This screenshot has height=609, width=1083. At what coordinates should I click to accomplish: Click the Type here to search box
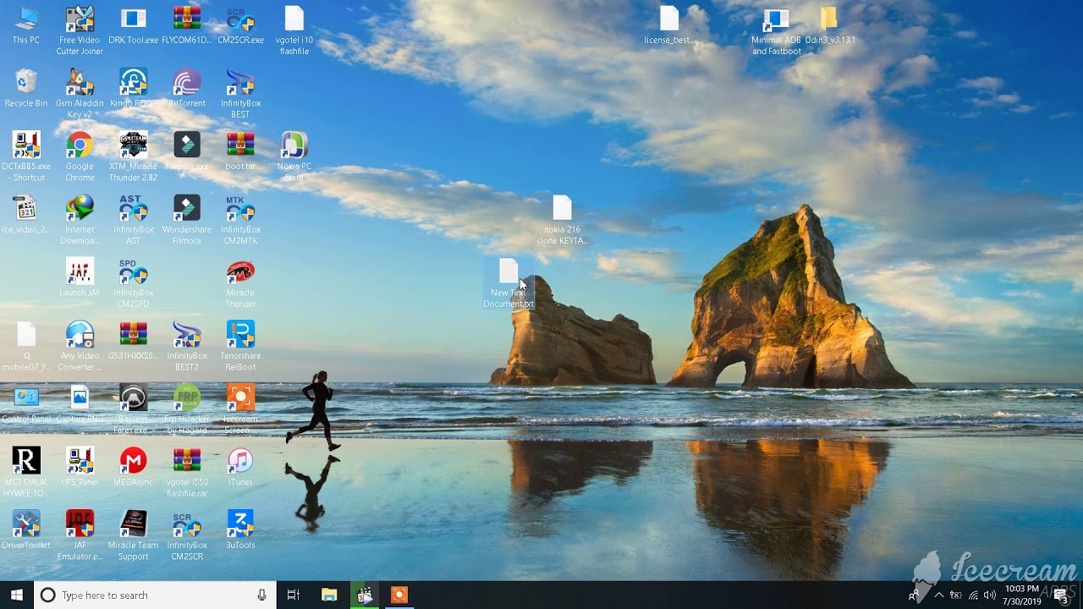tap(155, 595)
